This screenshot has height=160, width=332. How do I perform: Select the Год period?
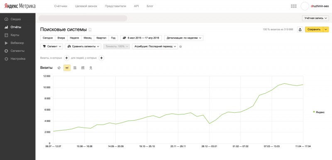coord(113,38)
